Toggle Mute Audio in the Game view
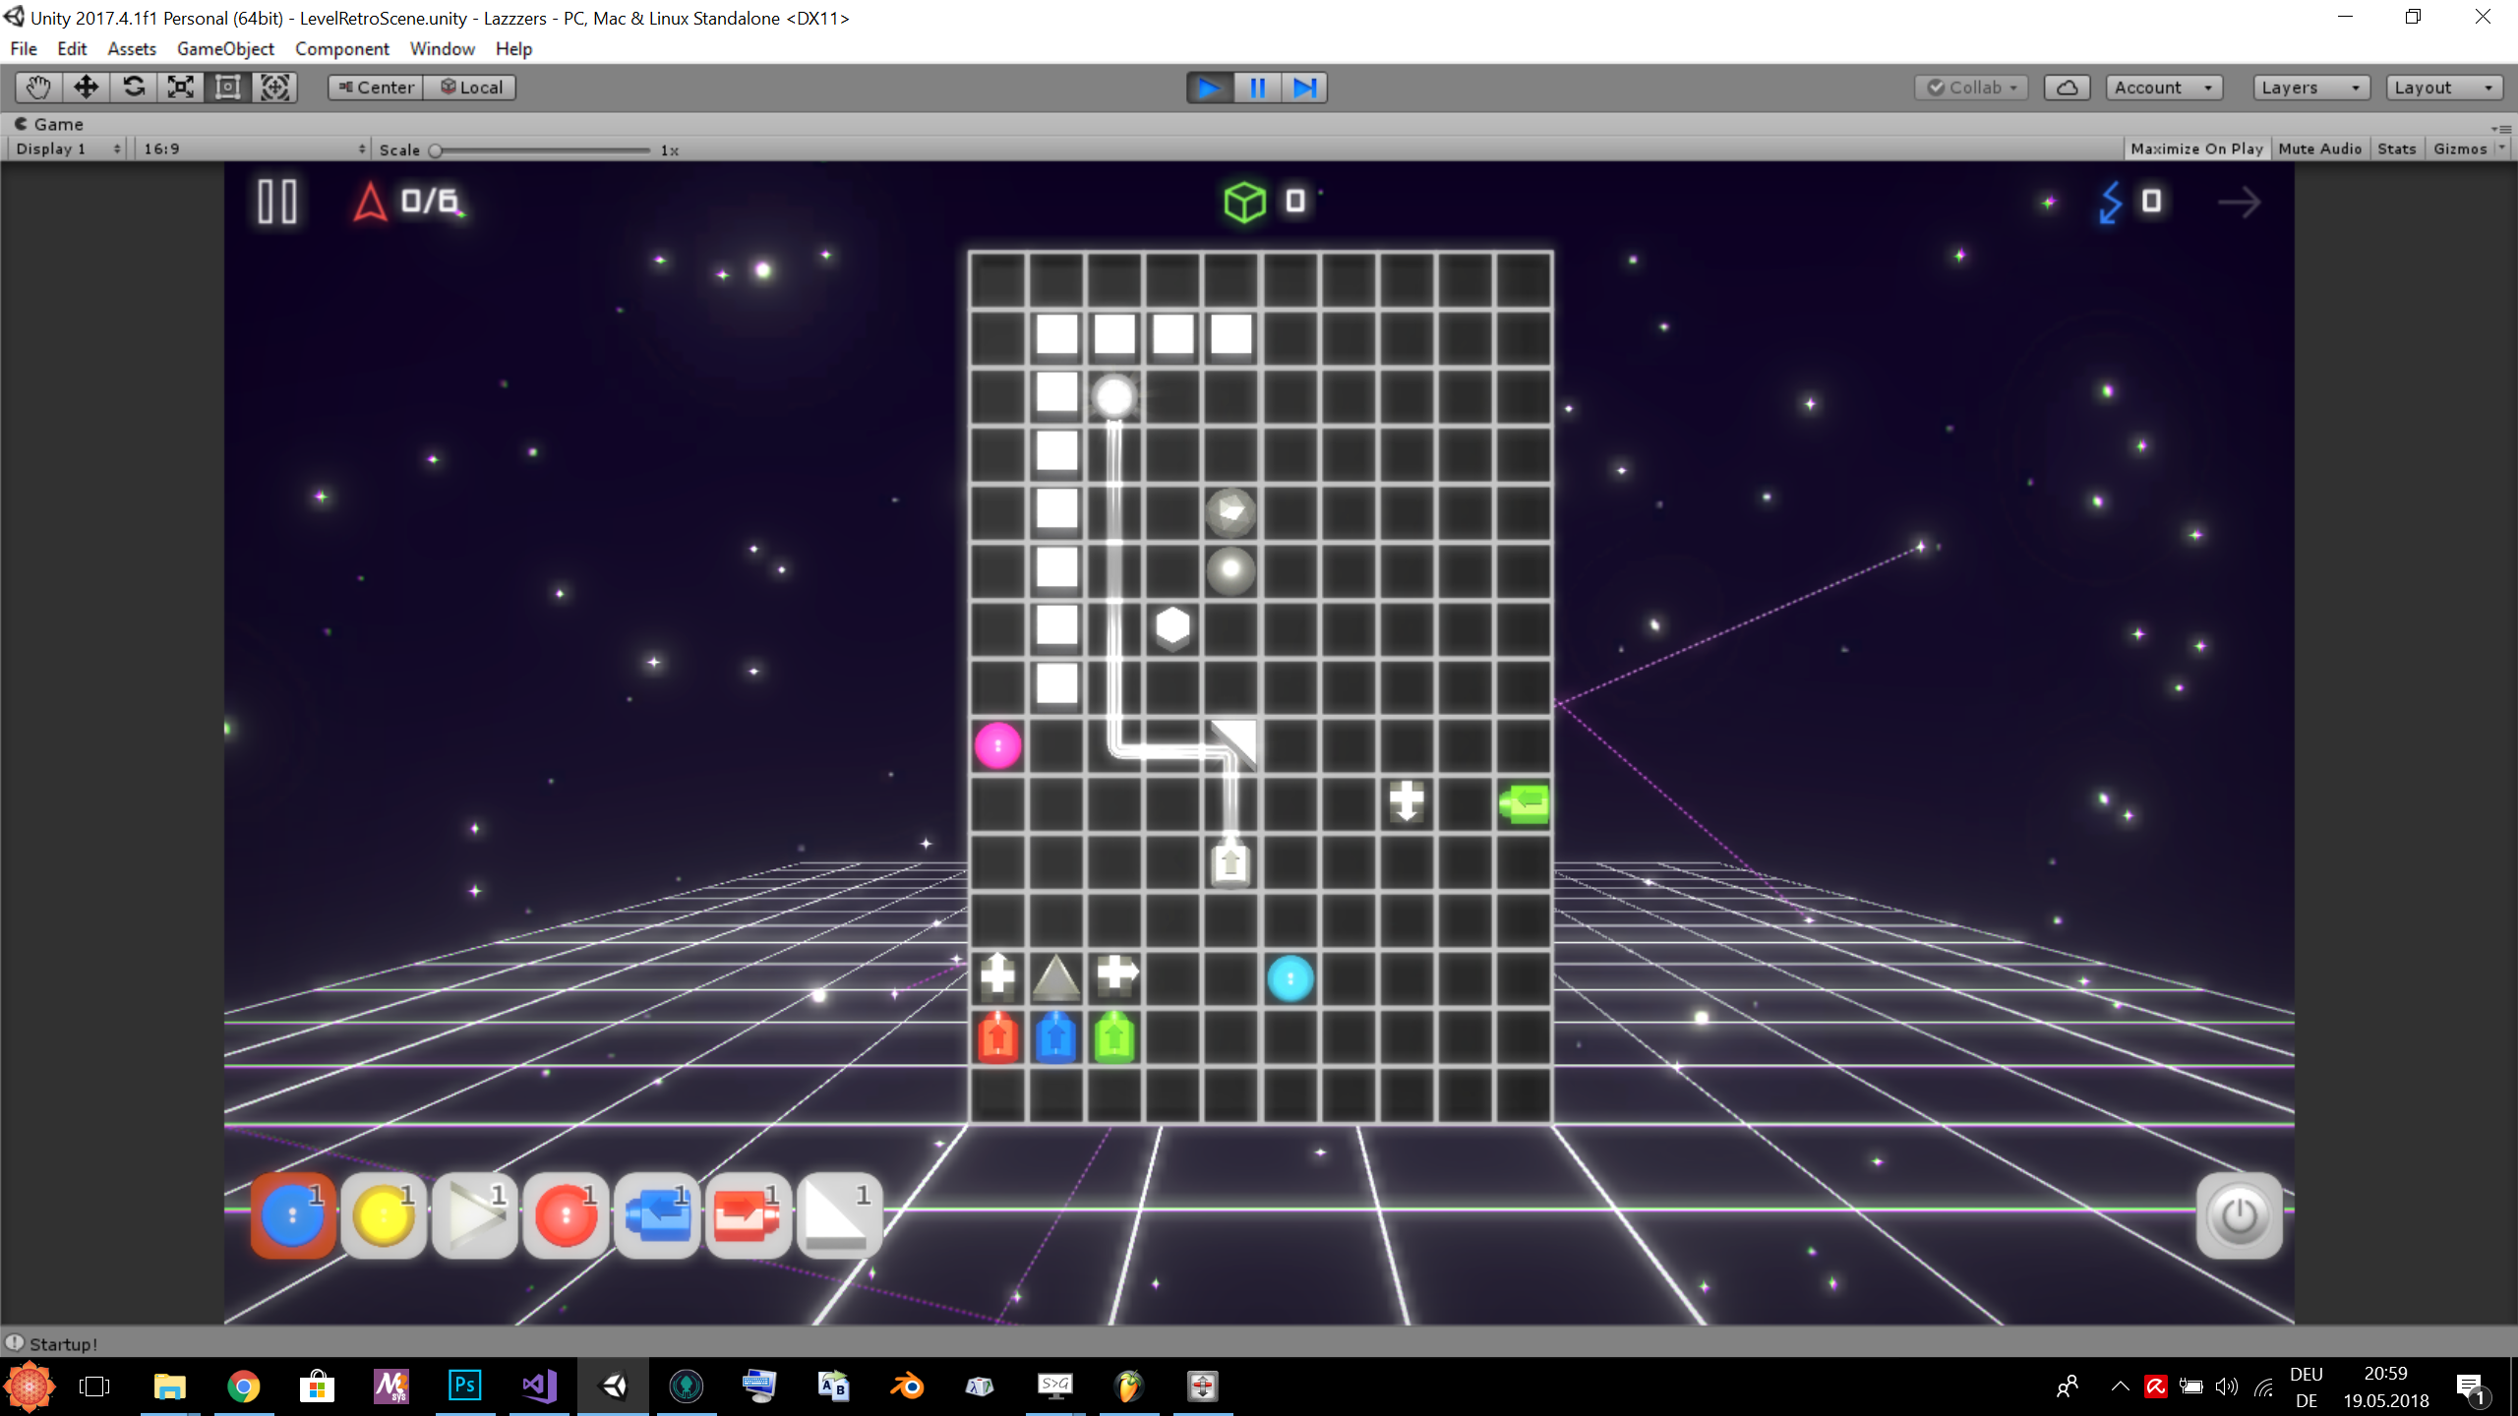This screenshot has height=1416, width=2518. click(x=2319, y=148)
